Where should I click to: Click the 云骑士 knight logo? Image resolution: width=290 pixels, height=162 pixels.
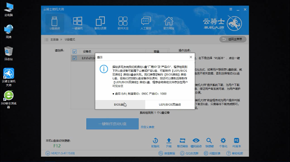pyautogui.click(x=234, y=23)
